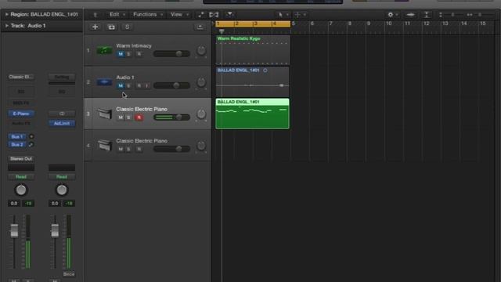Disable record on track 3 Classic Electric Piano

(139, 117)
